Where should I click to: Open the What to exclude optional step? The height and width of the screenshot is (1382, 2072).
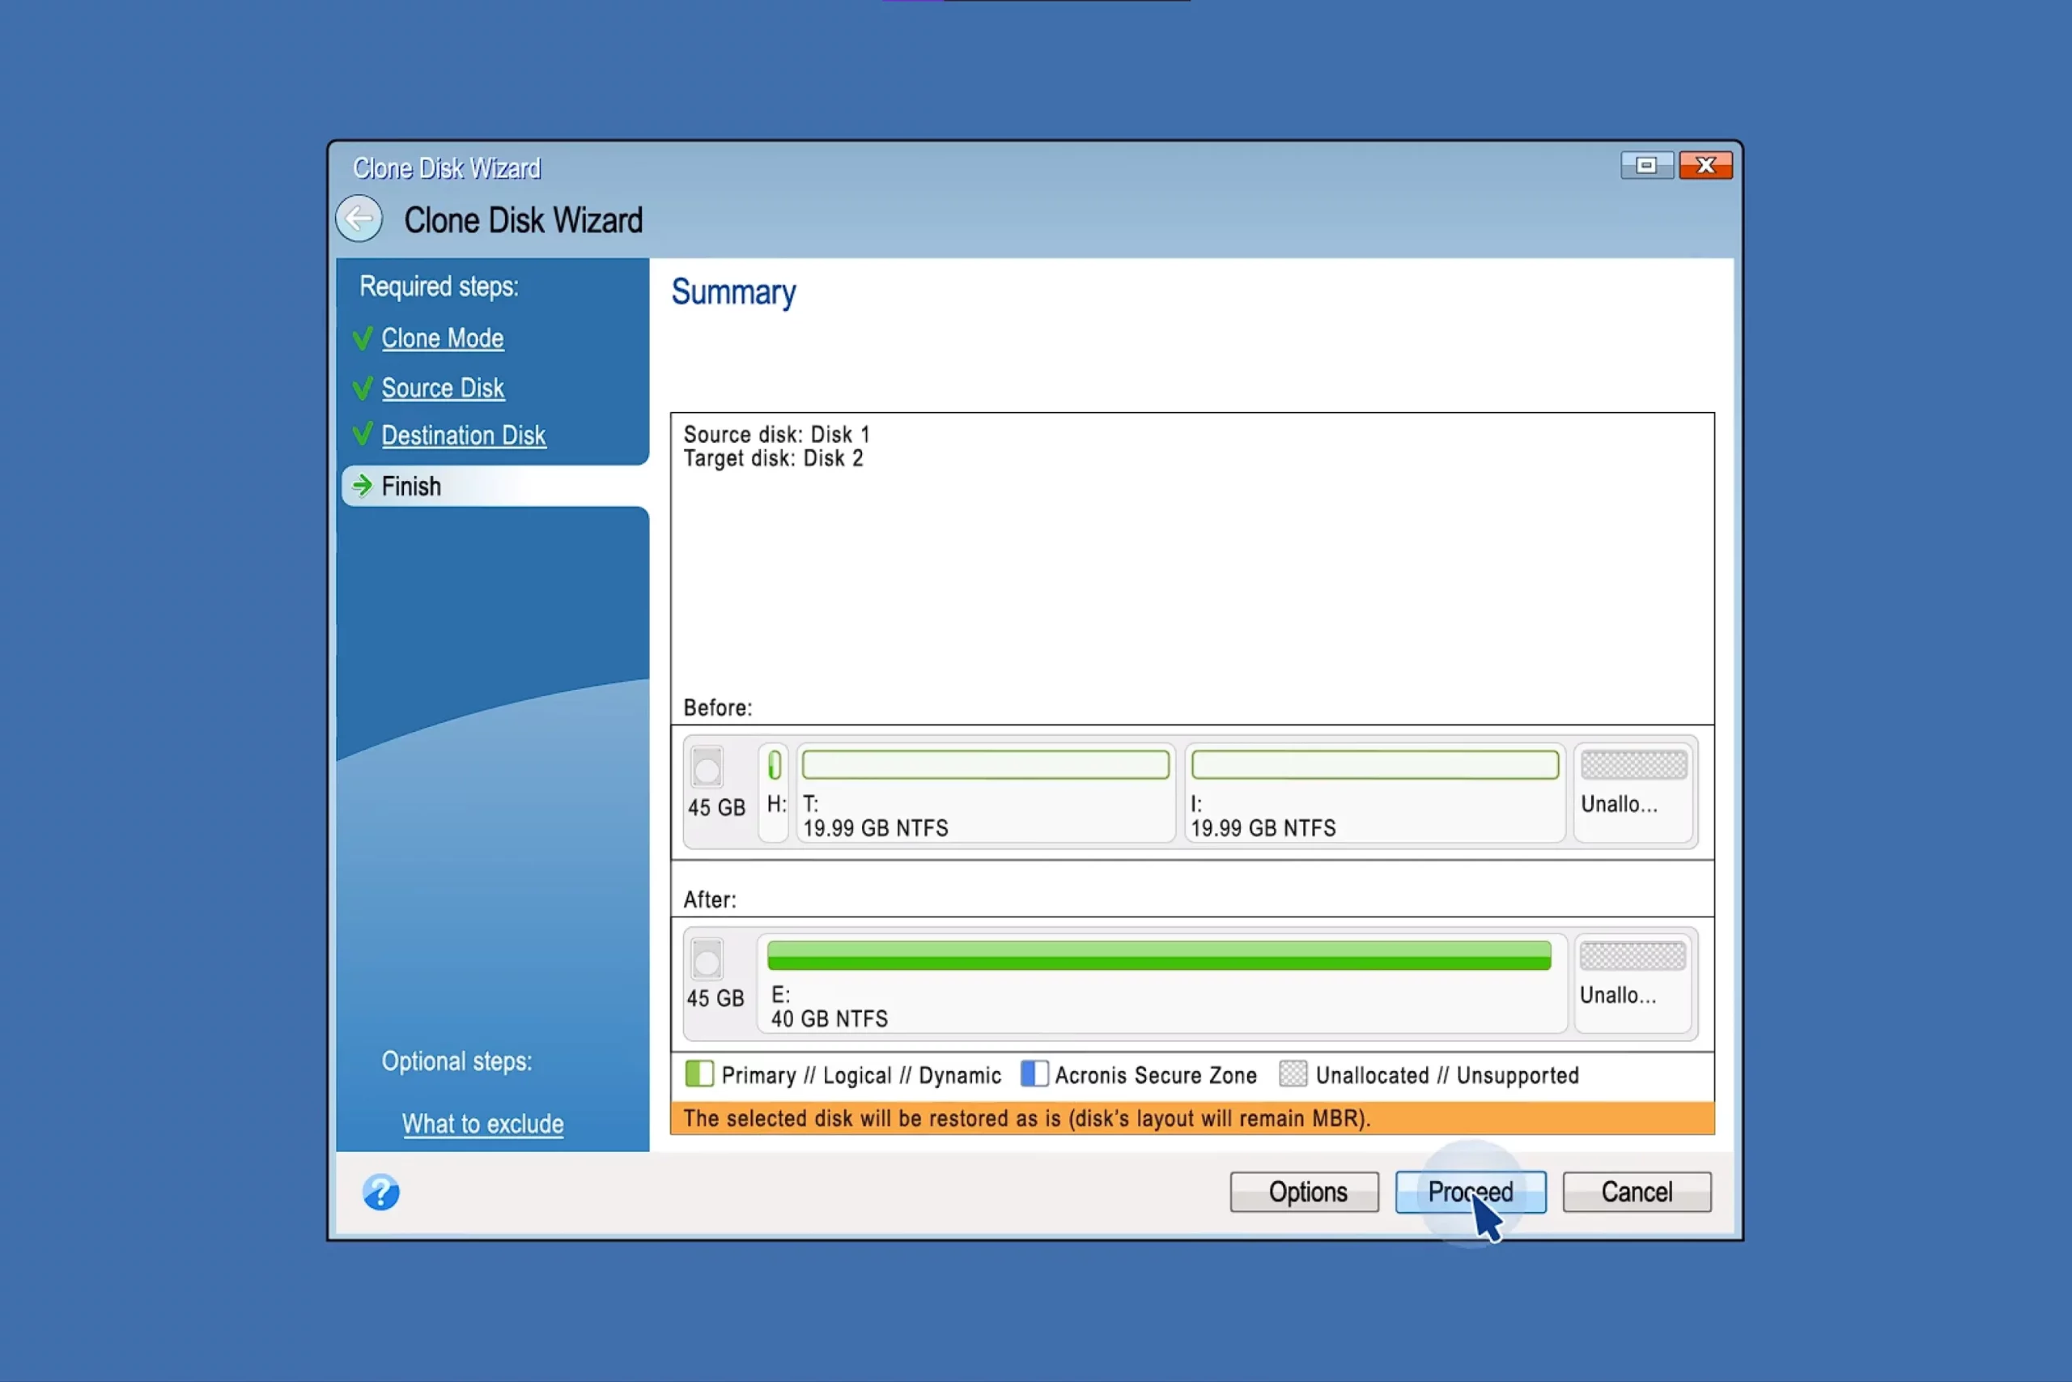coord(482,1124)
